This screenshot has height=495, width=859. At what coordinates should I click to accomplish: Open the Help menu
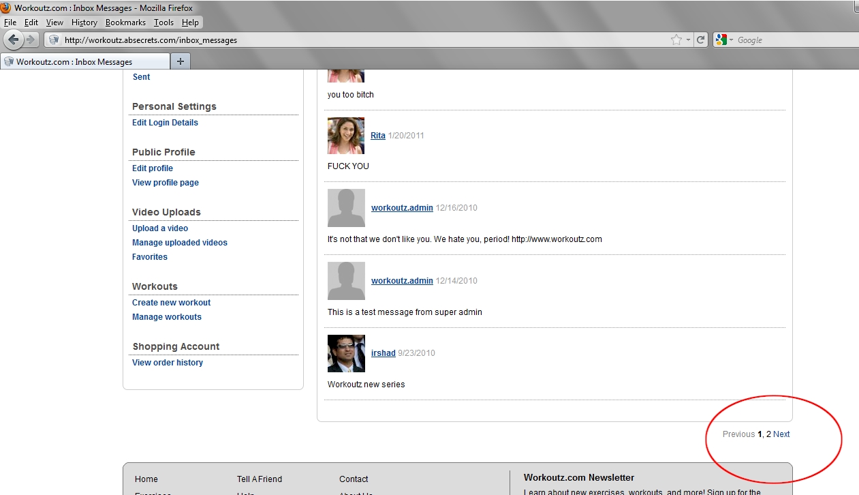[191, 22]
